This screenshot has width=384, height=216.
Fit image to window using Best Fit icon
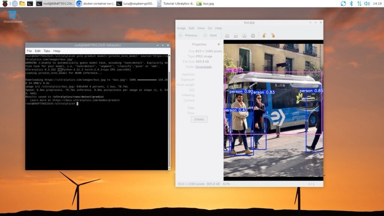click(253, 35)
